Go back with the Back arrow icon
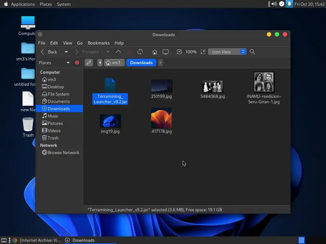 (x=42, y=52)
